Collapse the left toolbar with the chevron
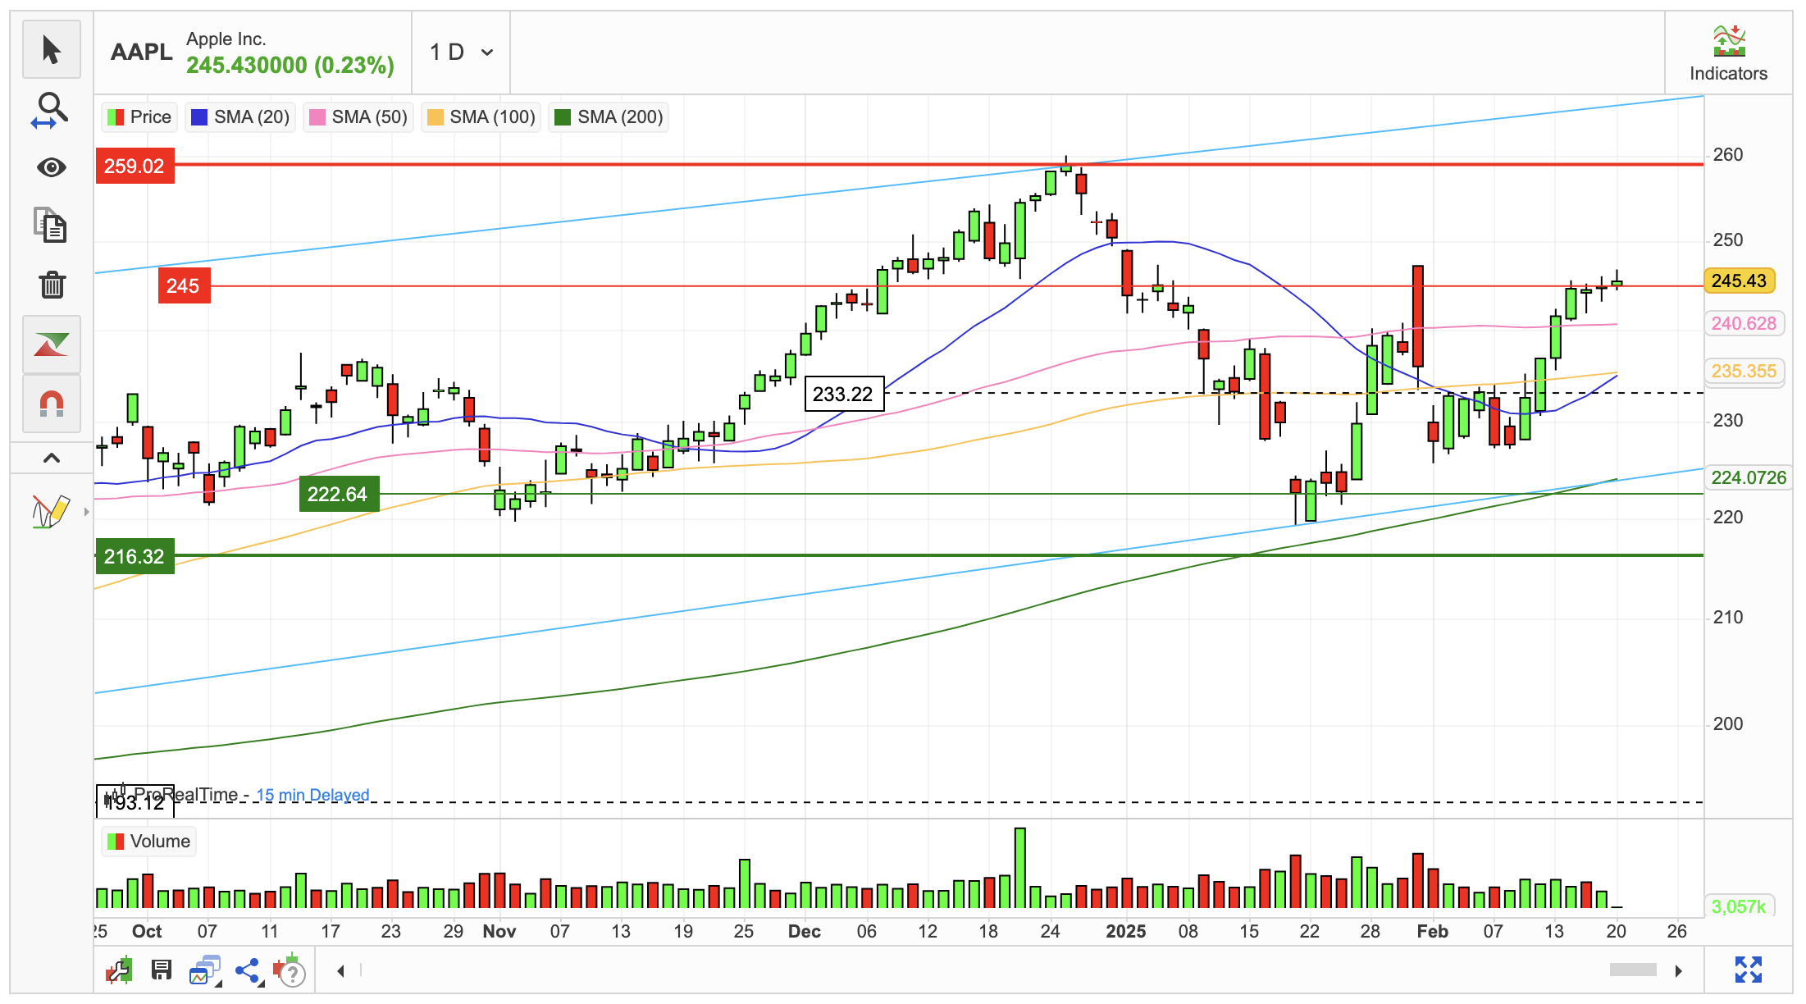Image resolution: width=1806 pixels, height=1004 pixels. (52, 458)
